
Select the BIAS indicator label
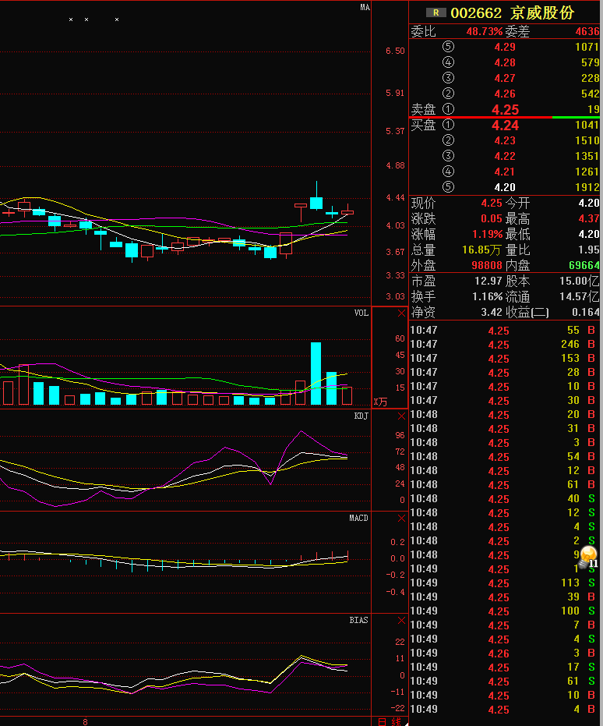(358, 620)
